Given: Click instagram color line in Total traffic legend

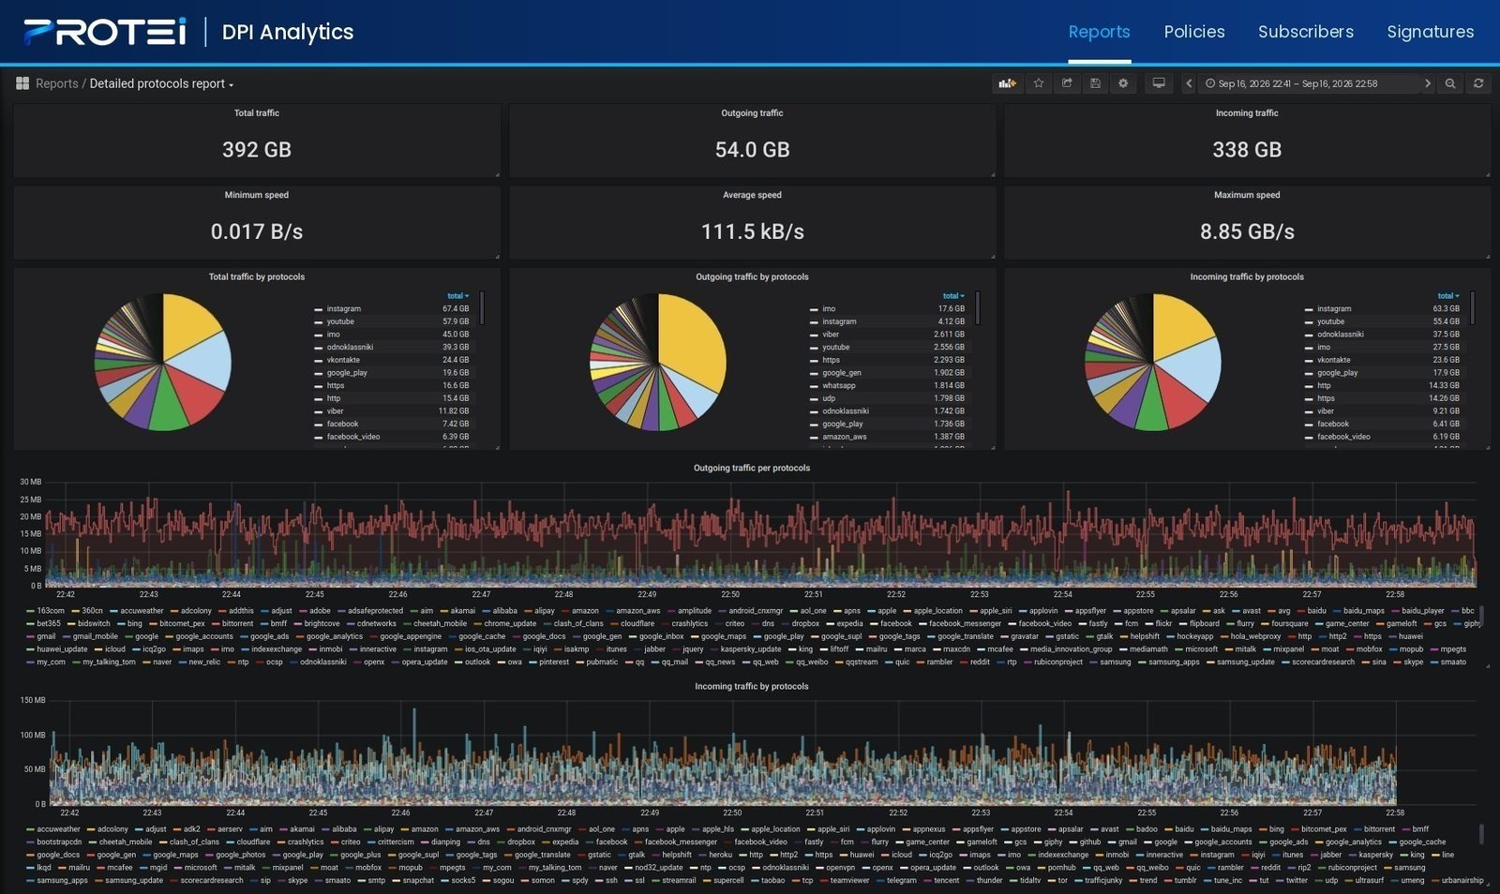Looking at the screenshot, I should click(x=319, y=309).
